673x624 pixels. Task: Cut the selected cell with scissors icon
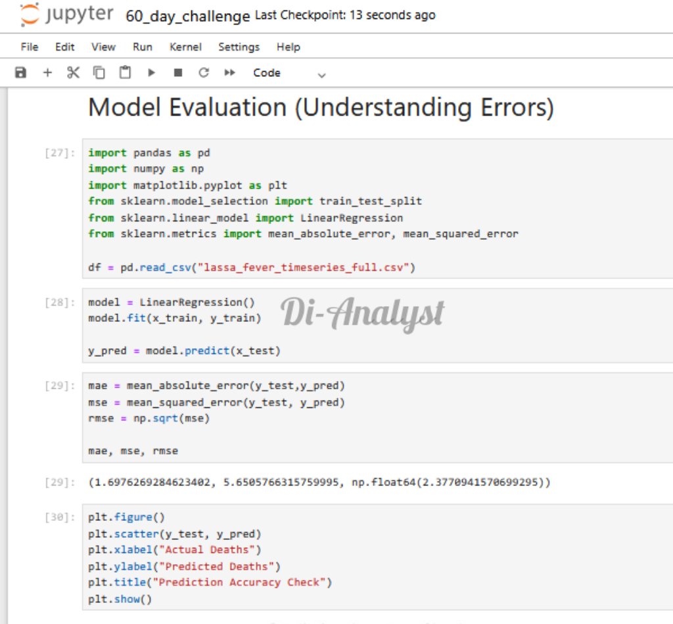[73, 73]
